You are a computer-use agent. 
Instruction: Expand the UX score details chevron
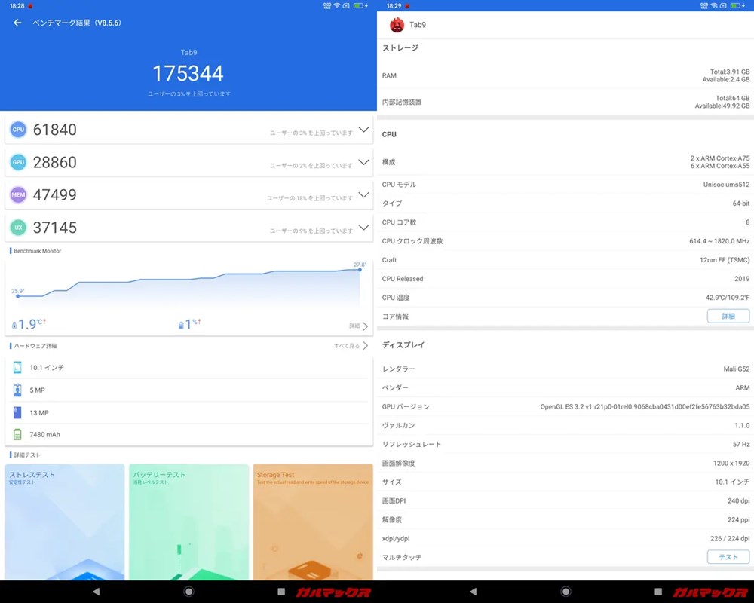pyautogui.click(x=365, y=228)
